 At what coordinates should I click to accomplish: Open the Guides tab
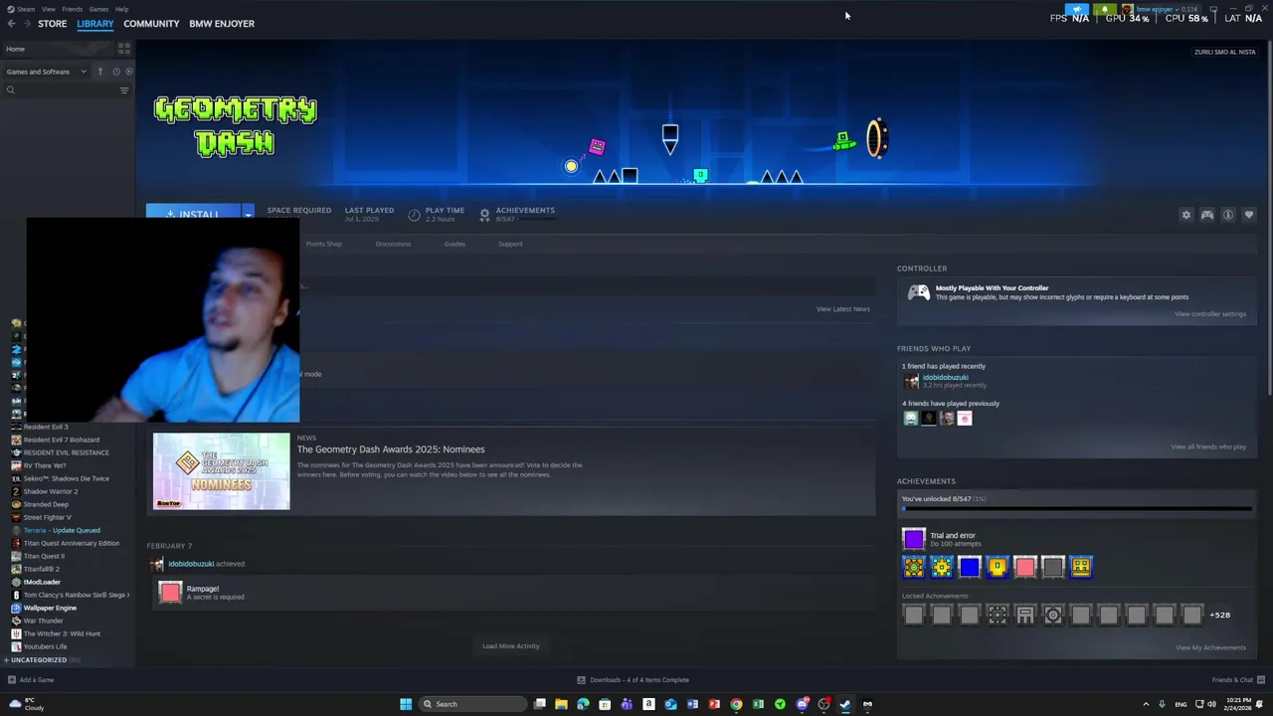pyautogui.click(x=455, y=244)
